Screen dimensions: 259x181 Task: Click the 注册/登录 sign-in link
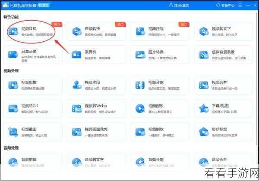pos(179,5)
